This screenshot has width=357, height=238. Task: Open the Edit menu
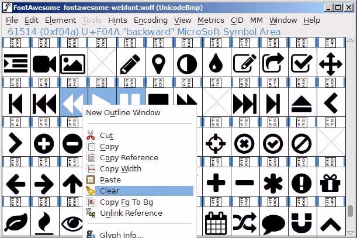pos(32,20)
